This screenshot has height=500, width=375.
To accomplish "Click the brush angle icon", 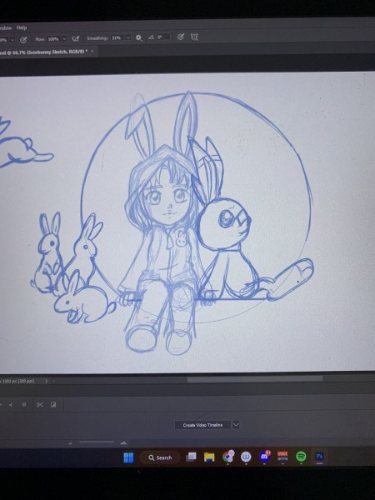I will click(x=151, y=37).
